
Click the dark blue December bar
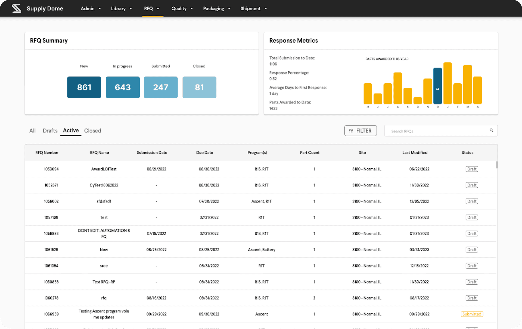pyautogui.click(x=437, y=86)
